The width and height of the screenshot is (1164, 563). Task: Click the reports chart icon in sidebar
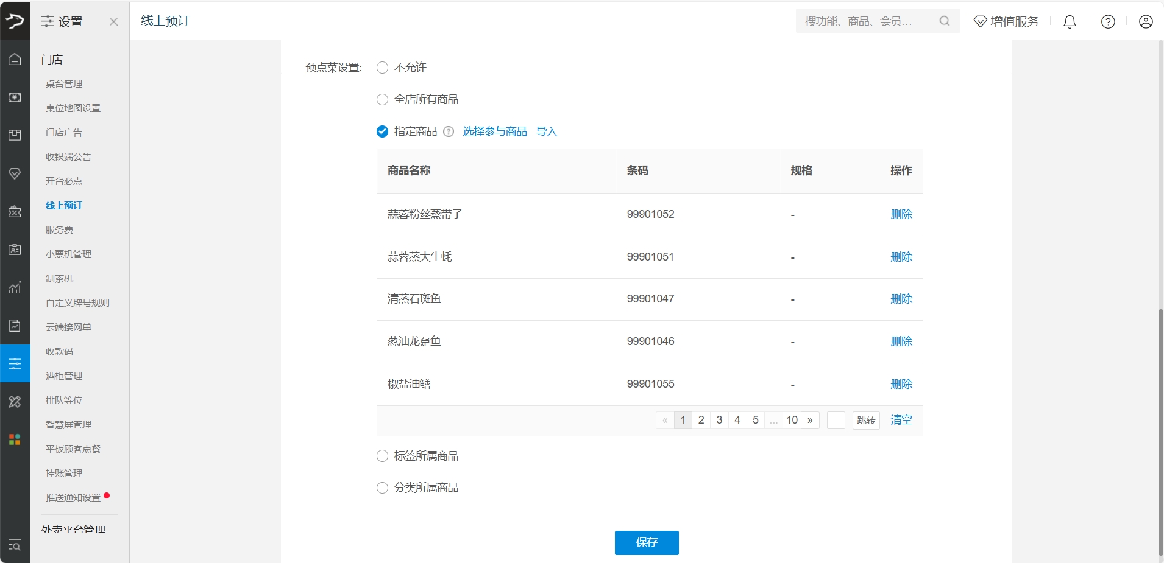point(15,287)
